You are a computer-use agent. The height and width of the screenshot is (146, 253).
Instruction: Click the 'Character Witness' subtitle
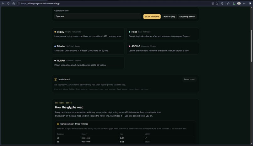tap(148, 46)
